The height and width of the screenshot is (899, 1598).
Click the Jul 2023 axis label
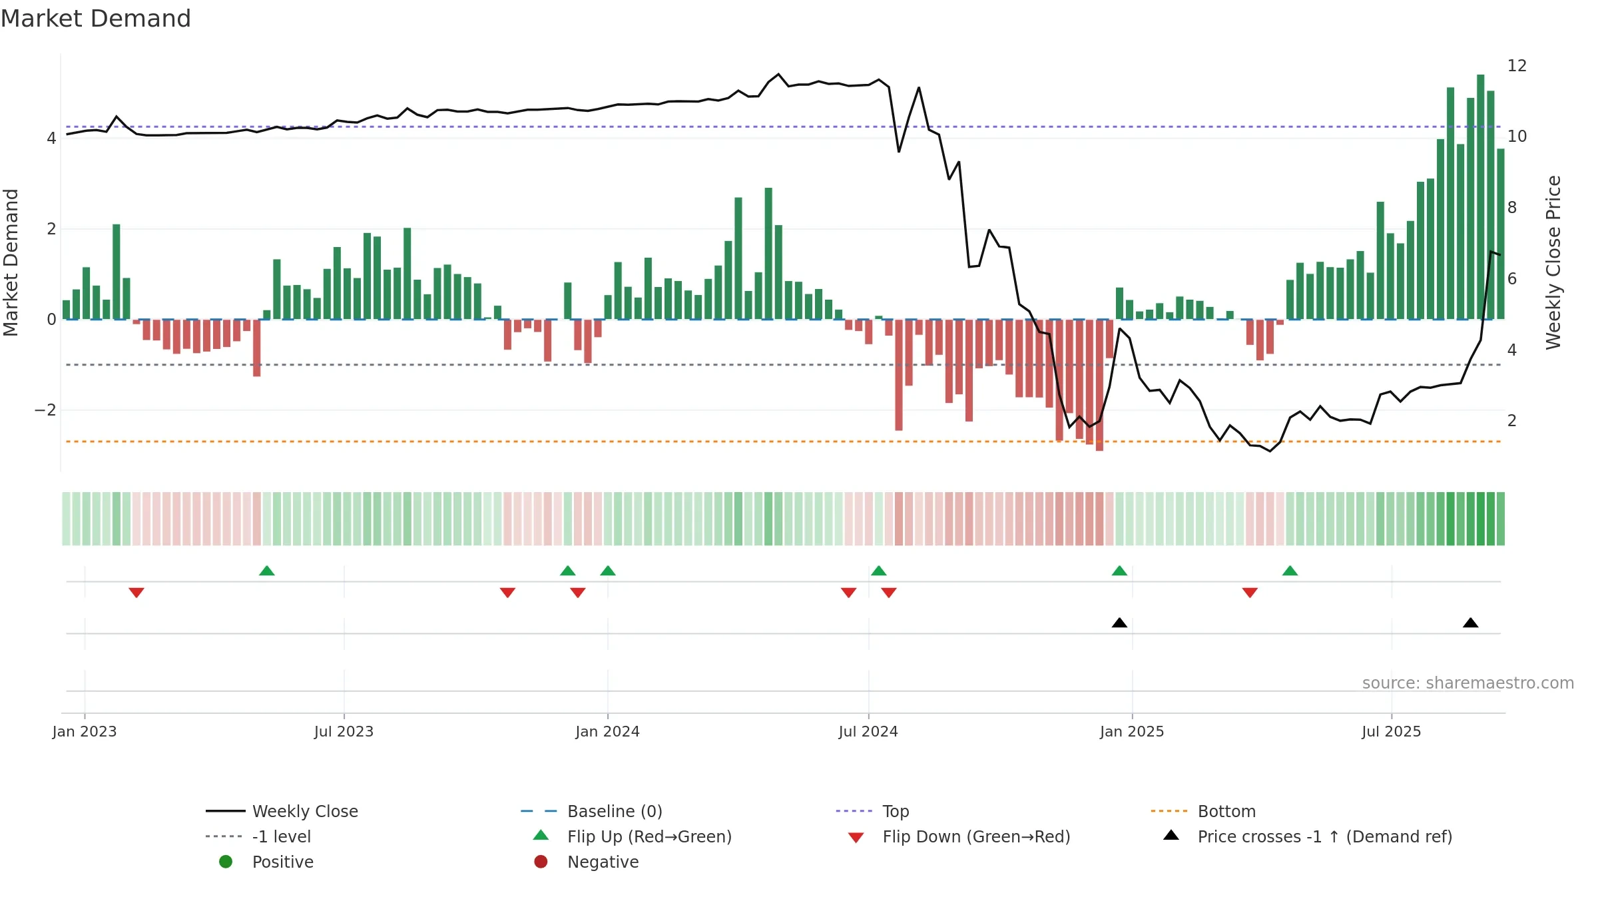[x=344, y=732]
